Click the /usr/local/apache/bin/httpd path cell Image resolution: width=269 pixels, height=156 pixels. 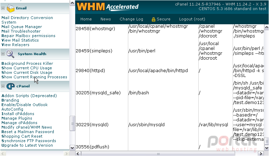[x=158, y=70]
